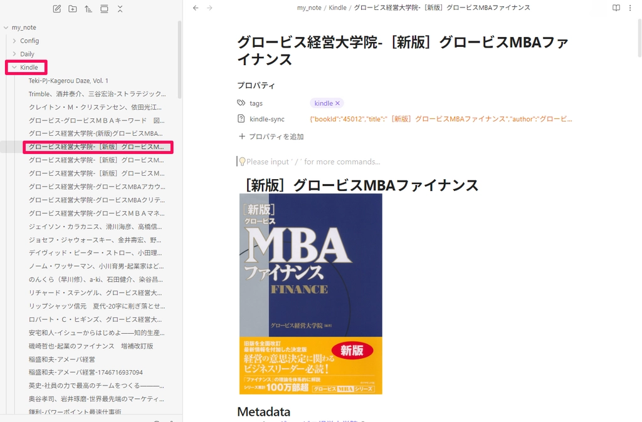This screenshot has height=422, width=642.
Task: Open note 'グロービス経営大学院-グロービスMBAクリテ...'
Action: click(97, 200)
